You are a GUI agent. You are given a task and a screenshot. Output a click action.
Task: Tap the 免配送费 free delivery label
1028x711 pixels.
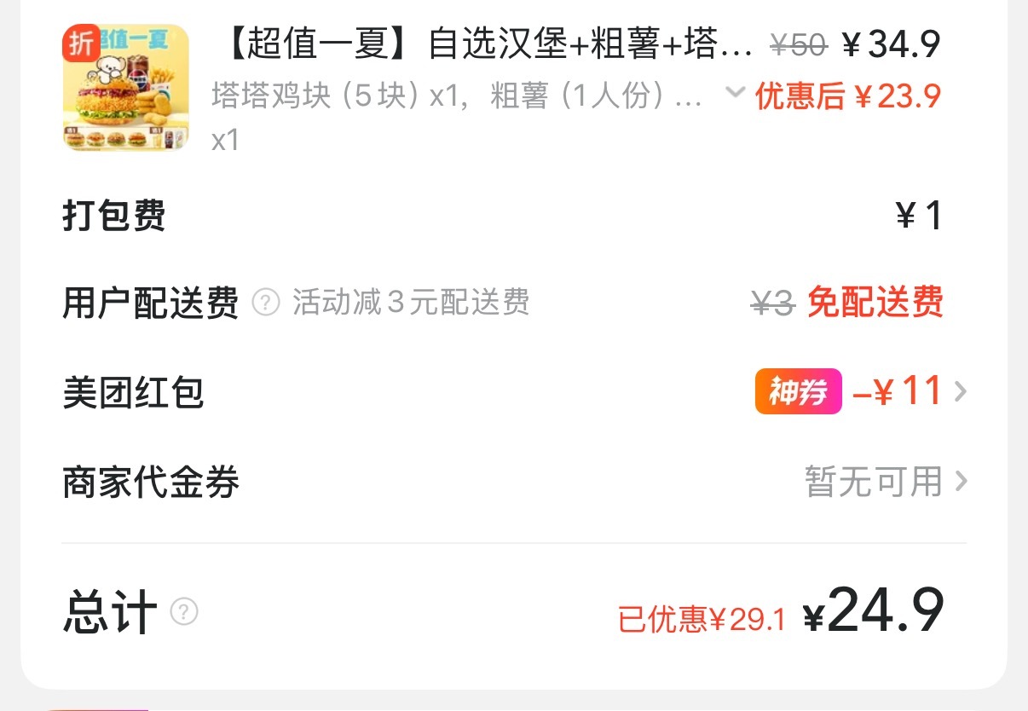pyautogui.click(x=875, y=302)
